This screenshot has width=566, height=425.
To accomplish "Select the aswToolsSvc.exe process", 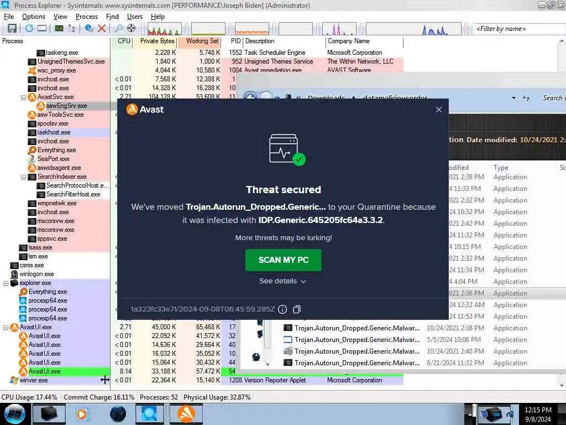I will [x=60, y=115].
